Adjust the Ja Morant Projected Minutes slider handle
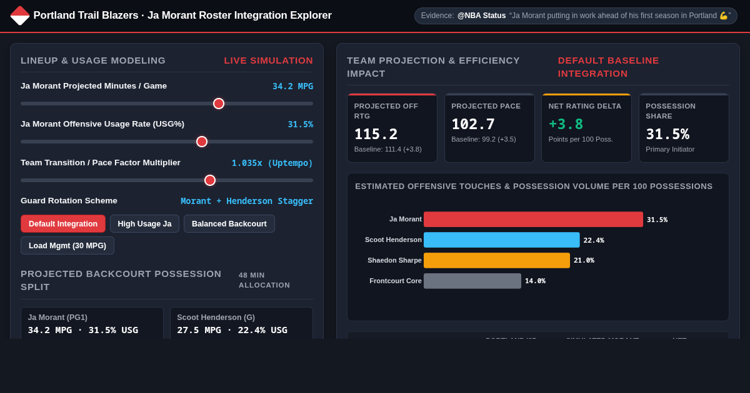This screenshot has width=750, height=393. tap(219, 104)
